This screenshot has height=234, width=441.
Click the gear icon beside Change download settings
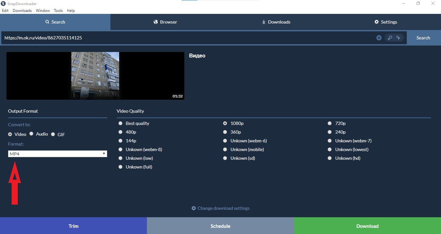tap(194, 208)
